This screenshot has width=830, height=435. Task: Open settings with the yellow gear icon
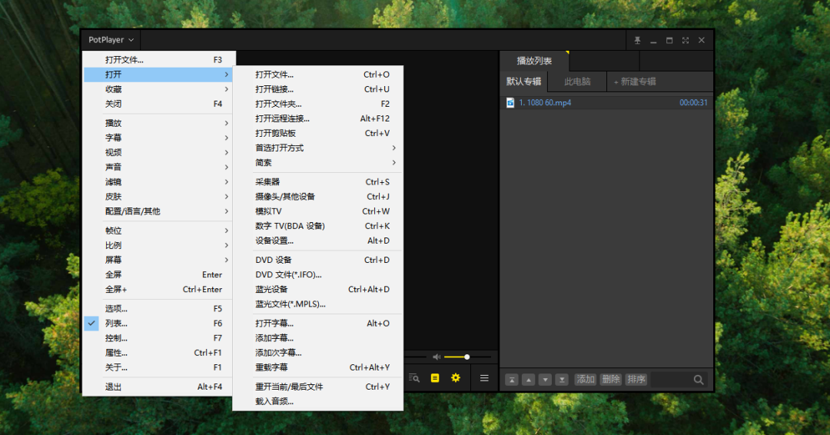pos(456,378)
